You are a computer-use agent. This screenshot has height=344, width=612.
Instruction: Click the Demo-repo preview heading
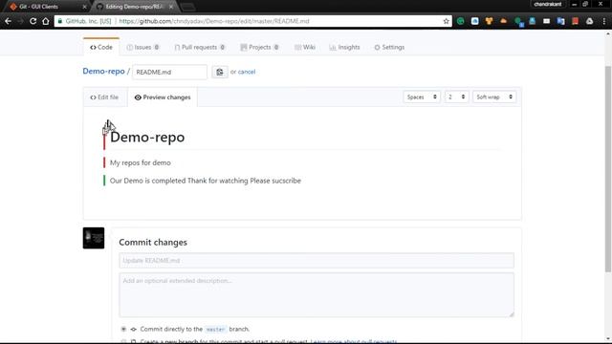tap(147, 137)
